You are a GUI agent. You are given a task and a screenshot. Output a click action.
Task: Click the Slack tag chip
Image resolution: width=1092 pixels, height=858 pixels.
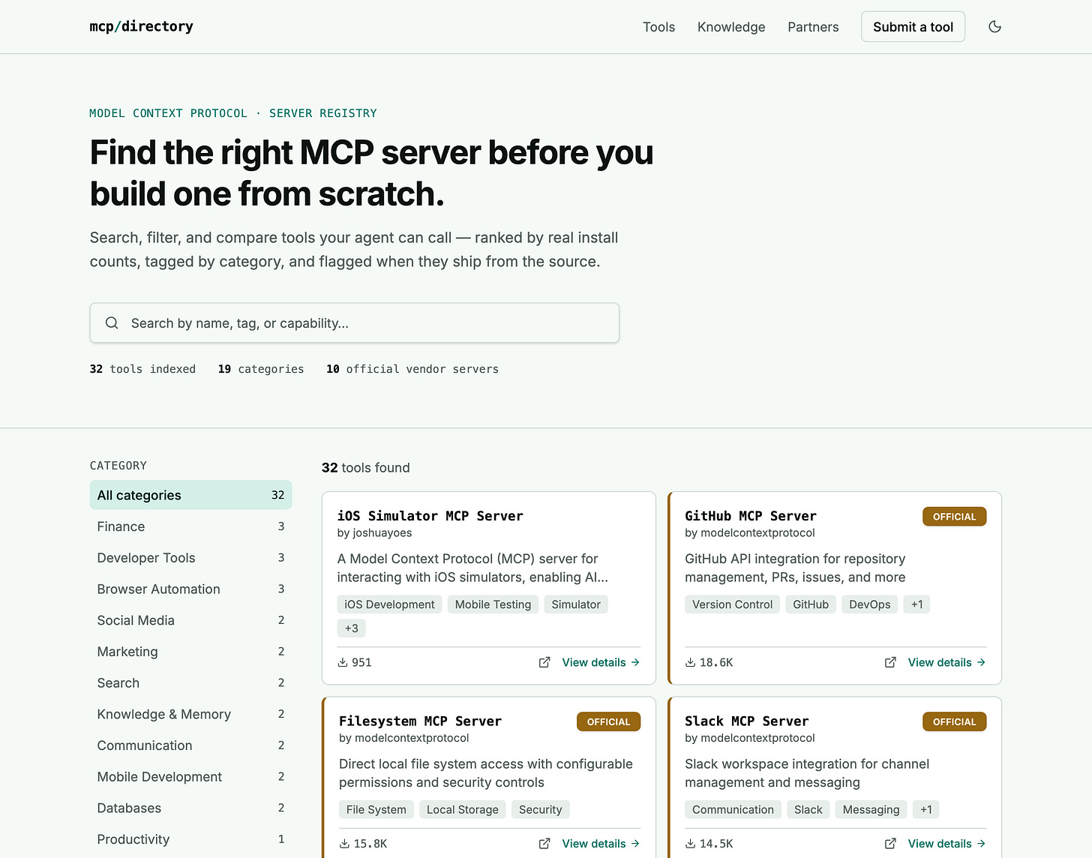[808, 810]
